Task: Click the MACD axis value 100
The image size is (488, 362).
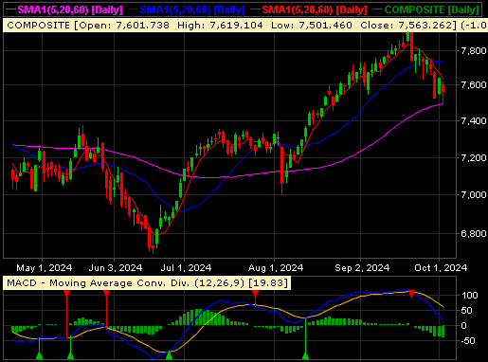Action: coord(470,296)
